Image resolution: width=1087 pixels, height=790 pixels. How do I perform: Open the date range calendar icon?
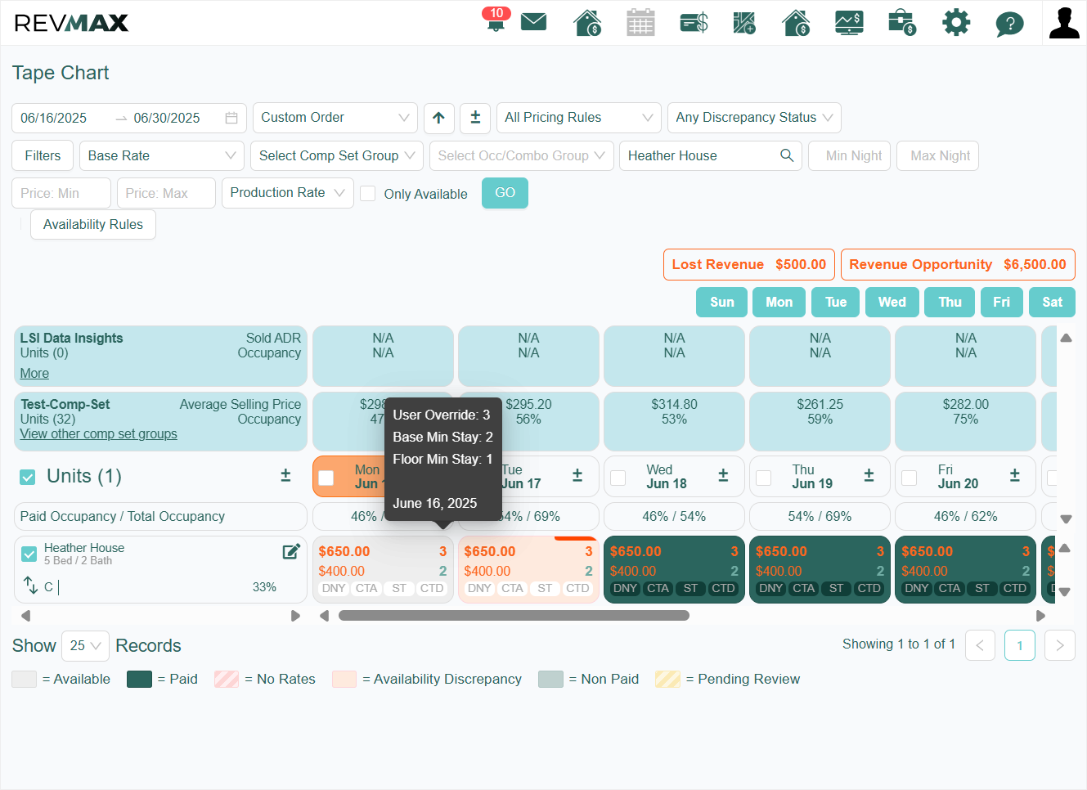[x=231, y=118]
